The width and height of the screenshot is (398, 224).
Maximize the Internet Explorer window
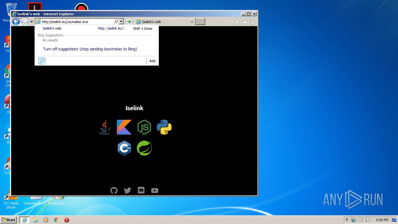coord(248,14)
